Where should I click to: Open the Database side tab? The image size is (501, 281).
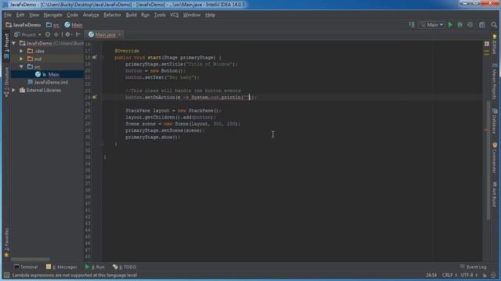[494, 121]
